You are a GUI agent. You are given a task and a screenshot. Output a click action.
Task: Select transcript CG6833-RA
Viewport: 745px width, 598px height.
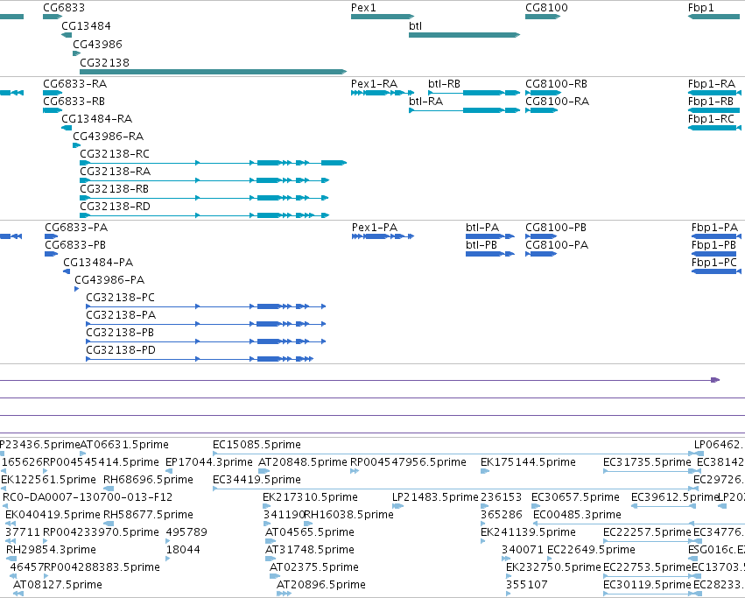point(53,93)
